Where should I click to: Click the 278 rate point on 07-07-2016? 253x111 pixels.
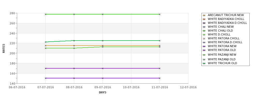point(45,14)
